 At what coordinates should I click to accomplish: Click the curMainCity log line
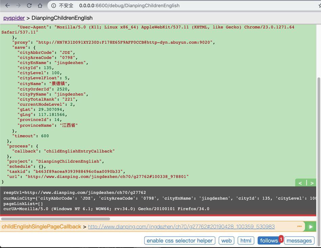pos(160,198)
